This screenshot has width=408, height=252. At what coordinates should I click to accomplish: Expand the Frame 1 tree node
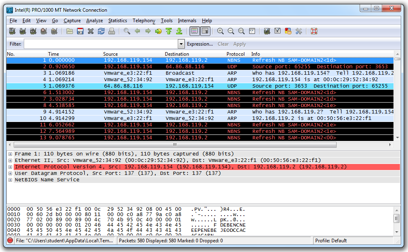pos(10,154)
